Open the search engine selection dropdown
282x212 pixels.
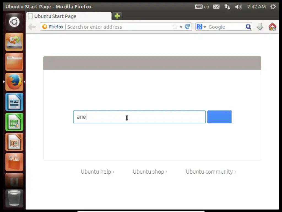point(201,27)
